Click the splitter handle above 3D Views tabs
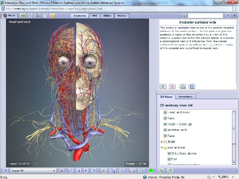Image resolution: width=239 pixels, height=179 pixels. [198, 93]
